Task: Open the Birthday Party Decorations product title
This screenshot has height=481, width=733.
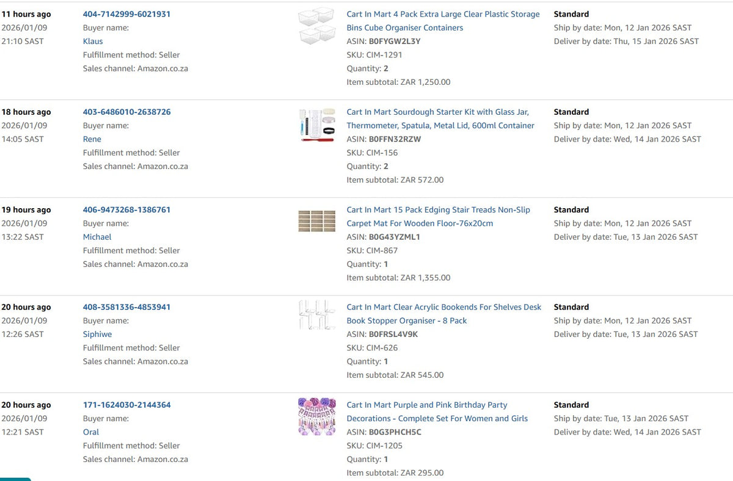Action: point(437,411)
